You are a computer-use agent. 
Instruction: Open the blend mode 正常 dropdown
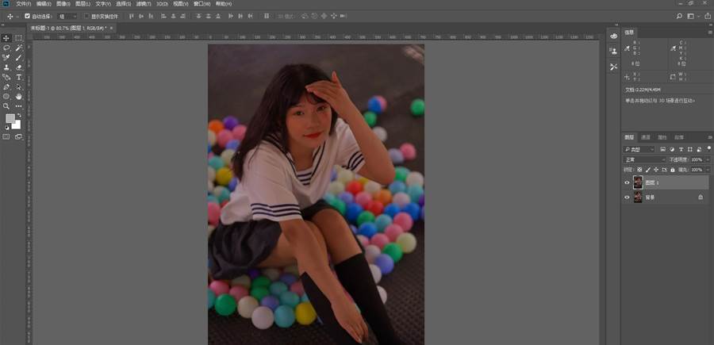644,159
